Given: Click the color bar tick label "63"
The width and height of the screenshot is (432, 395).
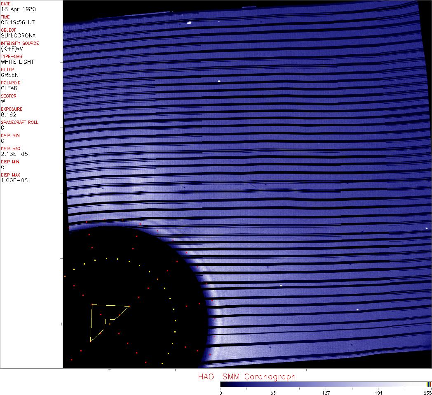Looking at the screenshot, I should click(273, 393).
